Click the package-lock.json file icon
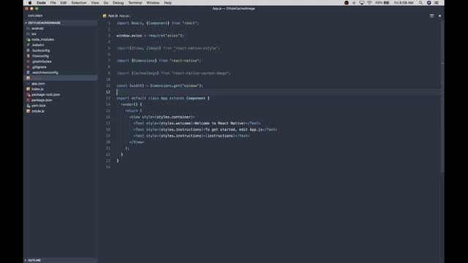 coord(28,94)
